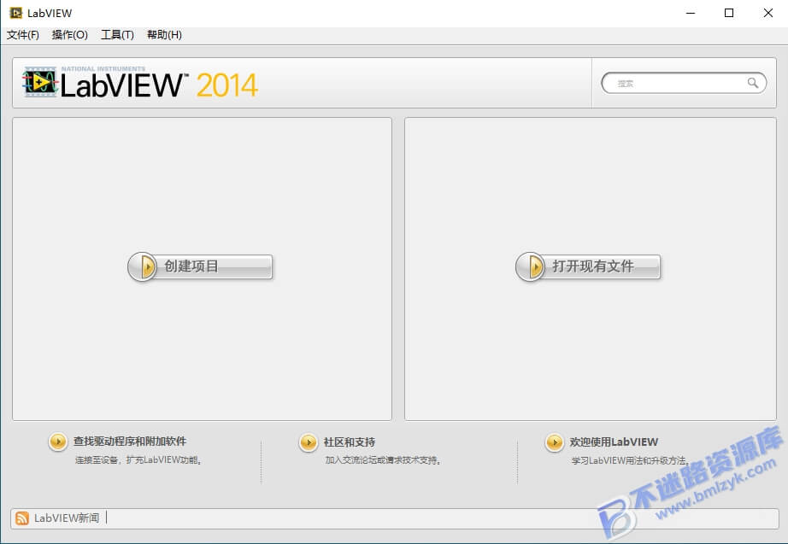Click the LabVIEW icon in title bar

pyautogui.click(x=15, y=13)
